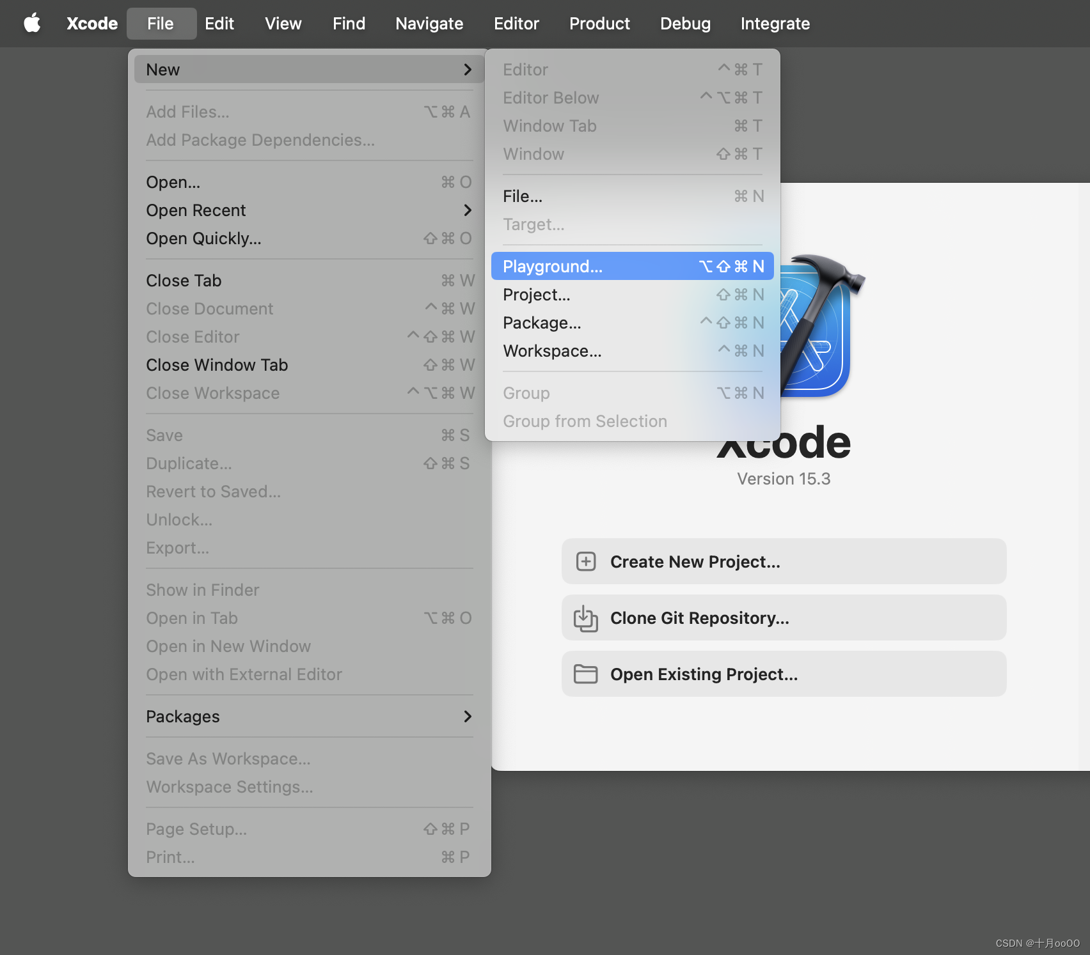Screen dimensions: 1090x955
Task: Close the File menu in the menu bar
Action: tap(161, 24)
